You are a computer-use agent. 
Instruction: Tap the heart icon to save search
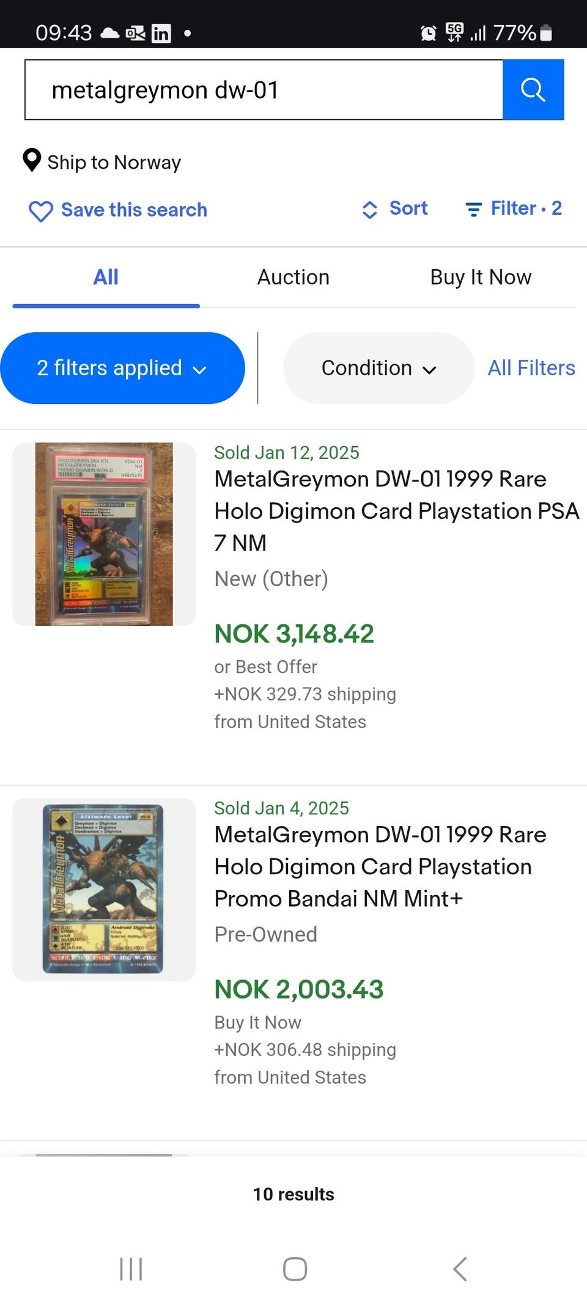pyautogui.click(x=41, y=211)
